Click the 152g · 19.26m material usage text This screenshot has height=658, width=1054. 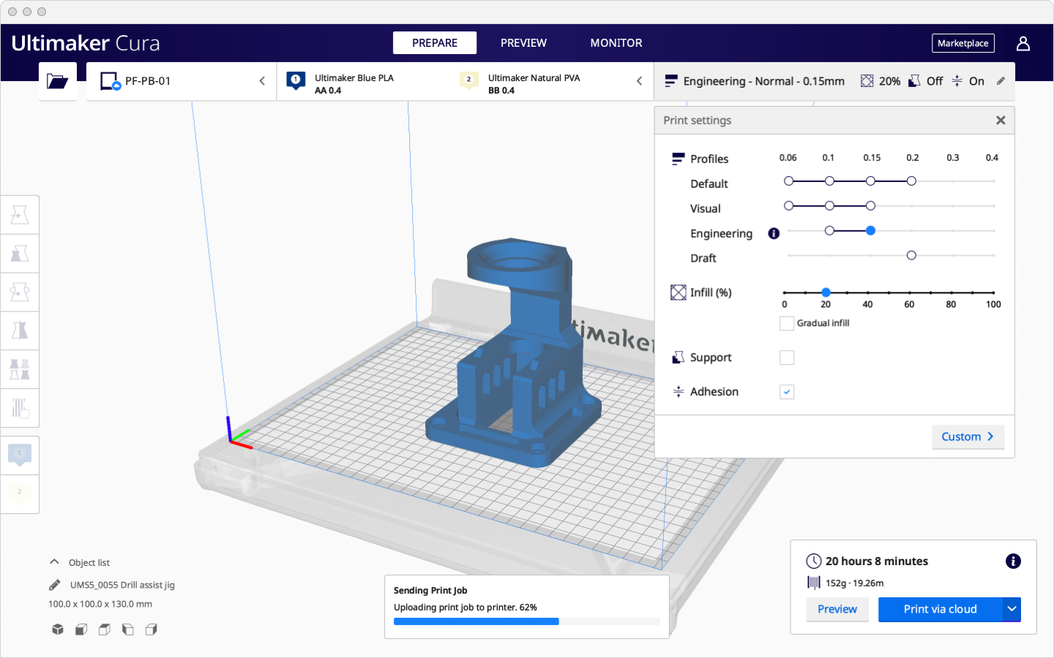855,583
